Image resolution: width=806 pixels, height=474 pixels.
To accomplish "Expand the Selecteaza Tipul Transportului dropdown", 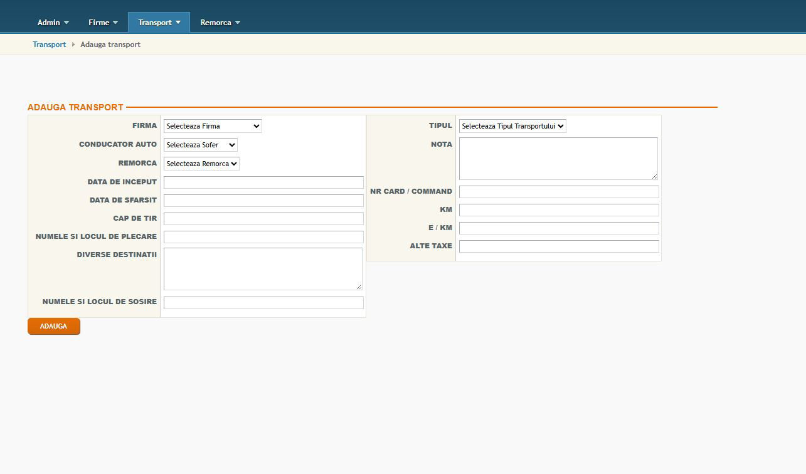I will coord(512,126).
